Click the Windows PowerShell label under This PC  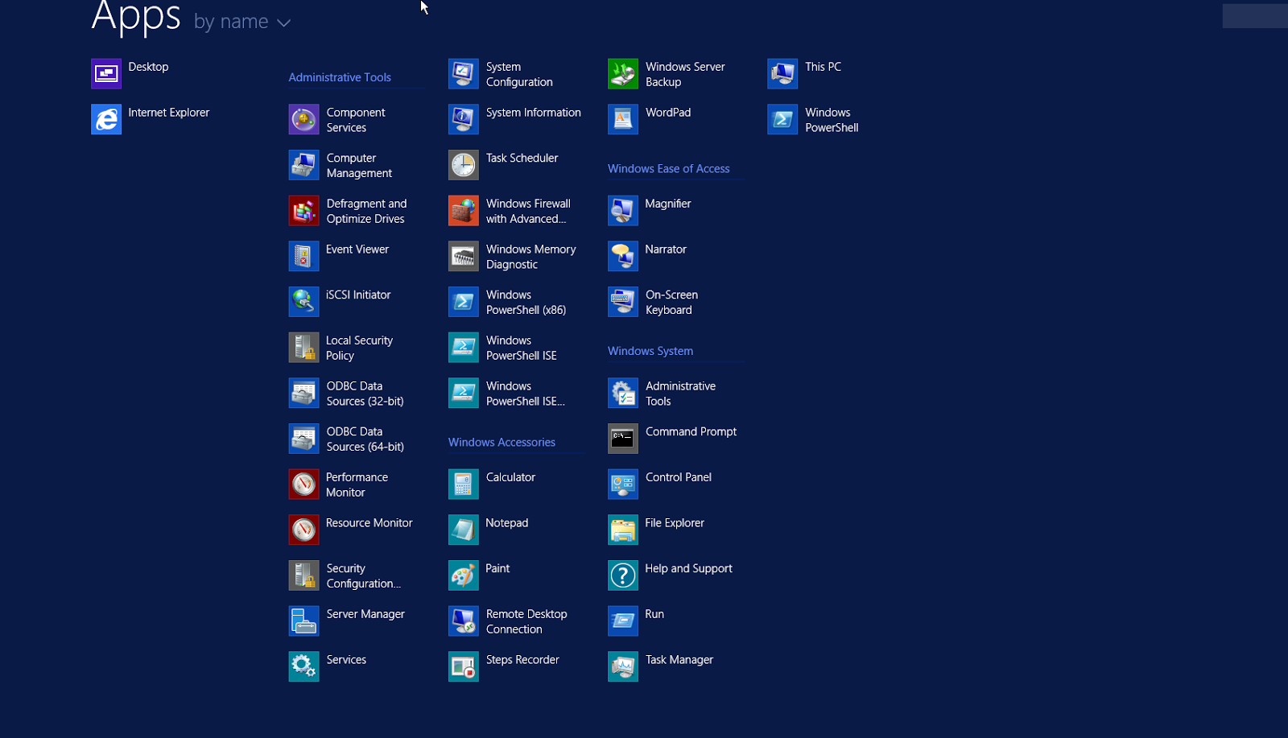pos(832,120)
